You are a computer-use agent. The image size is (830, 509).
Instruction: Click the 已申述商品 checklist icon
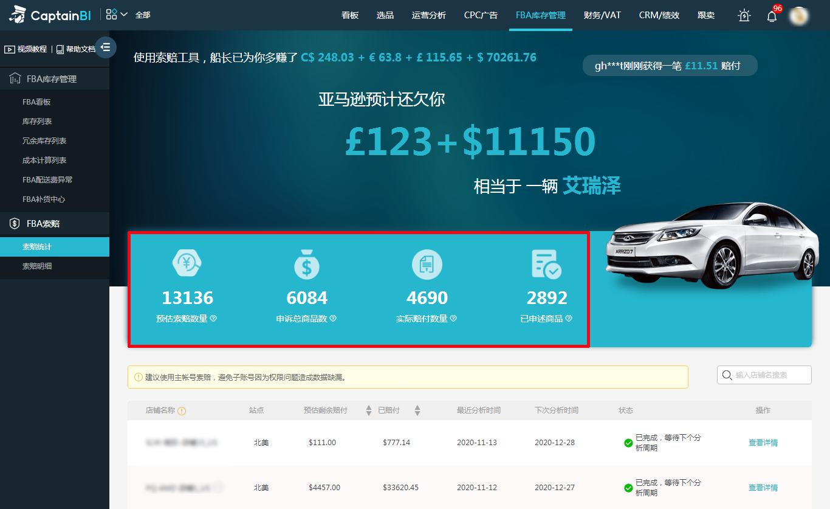point(547,265)
